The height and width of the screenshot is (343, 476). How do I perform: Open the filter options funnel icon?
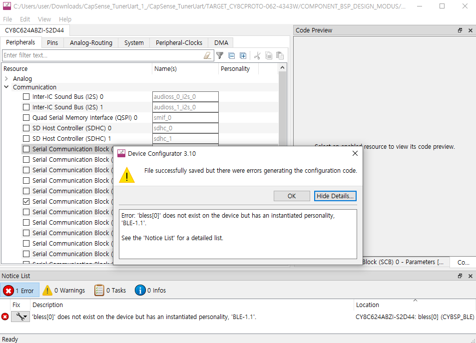point(220,55)
